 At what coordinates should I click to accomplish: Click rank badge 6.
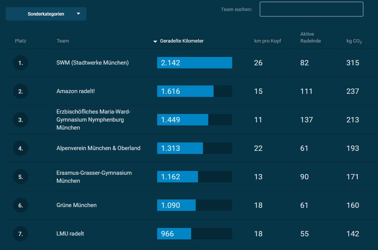coord(21,205)
